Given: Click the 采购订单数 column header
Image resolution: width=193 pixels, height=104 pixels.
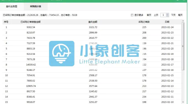Looking at the screenshot, I should tap(144, 22).
